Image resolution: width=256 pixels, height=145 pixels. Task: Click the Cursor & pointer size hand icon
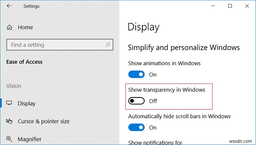point(9,121)
